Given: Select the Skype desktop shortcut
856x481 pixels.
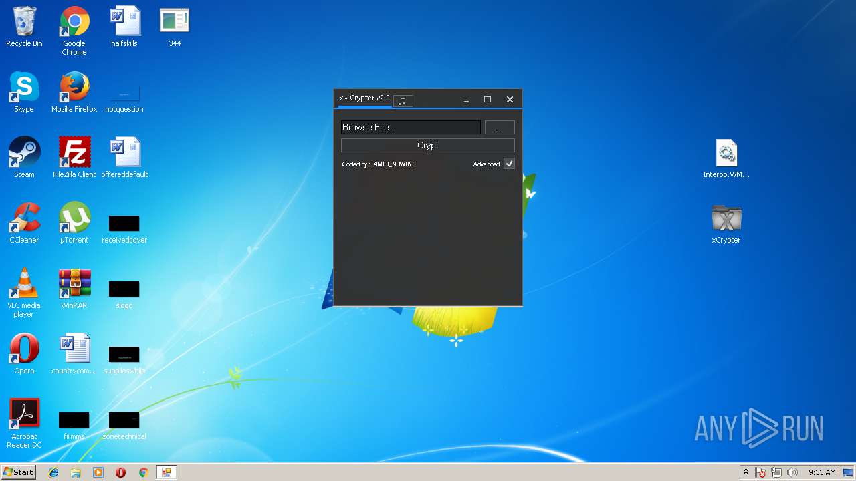Looking at the screenshot, I should tap(24, 92).
